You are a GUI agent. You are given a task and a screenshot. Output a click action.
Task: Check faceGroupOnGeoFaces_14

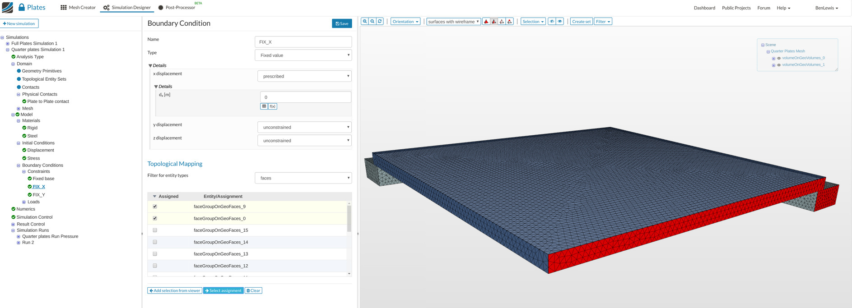coord(155,242)
